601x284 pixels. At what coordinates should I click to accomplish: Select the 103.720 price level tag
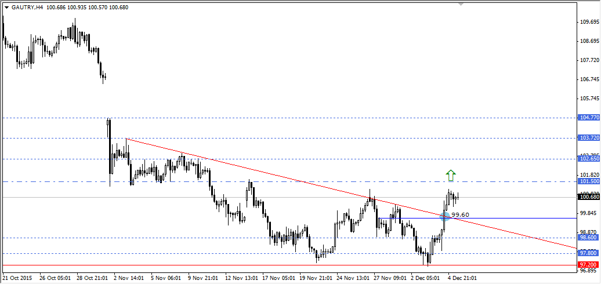pyautogui.click(x=589, y=138)
